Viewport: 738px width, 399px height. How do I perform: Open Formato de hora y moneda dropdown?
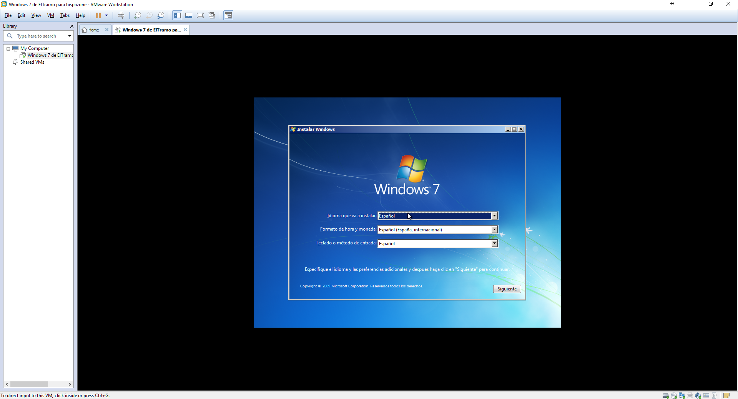(x=494, y=230)
